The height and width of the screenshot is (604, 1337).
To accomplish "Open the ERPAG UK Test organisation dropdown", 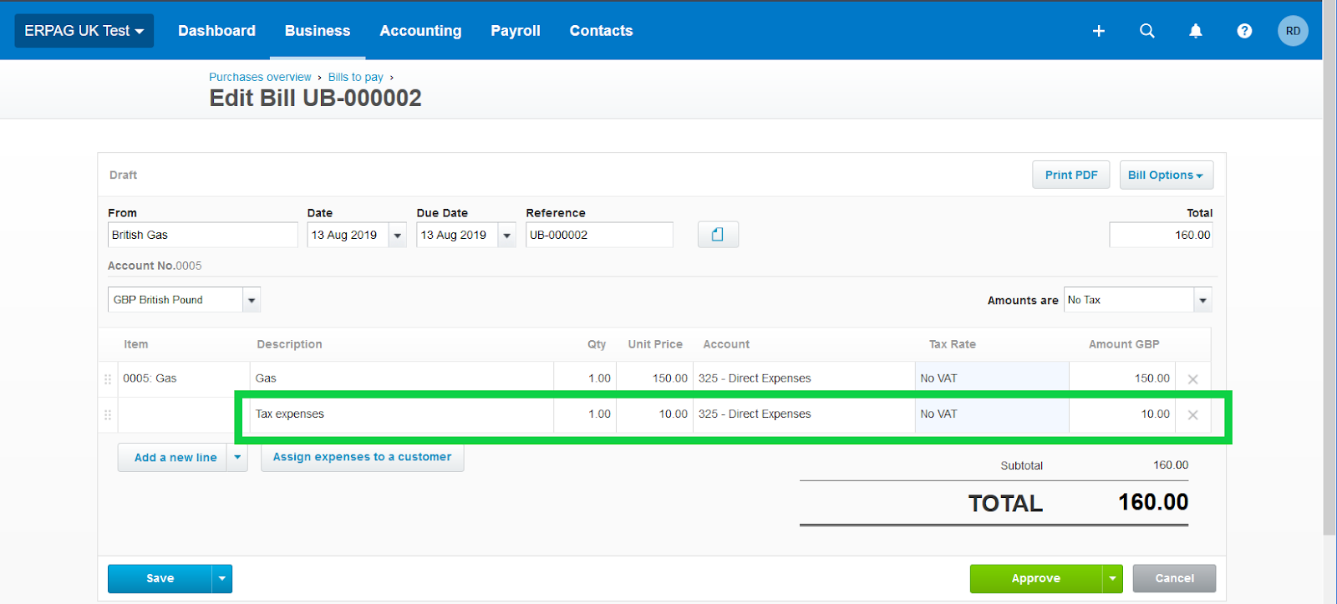I will (84, 31).
